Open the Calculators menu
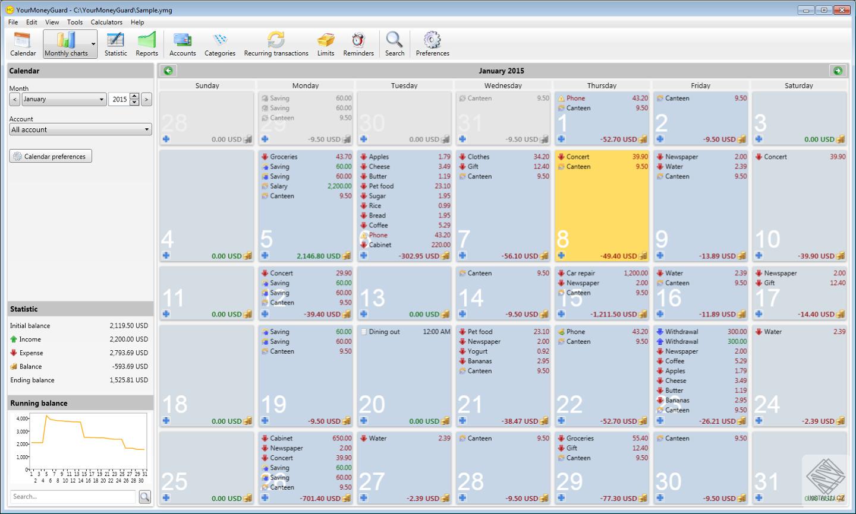 (106, 22)
